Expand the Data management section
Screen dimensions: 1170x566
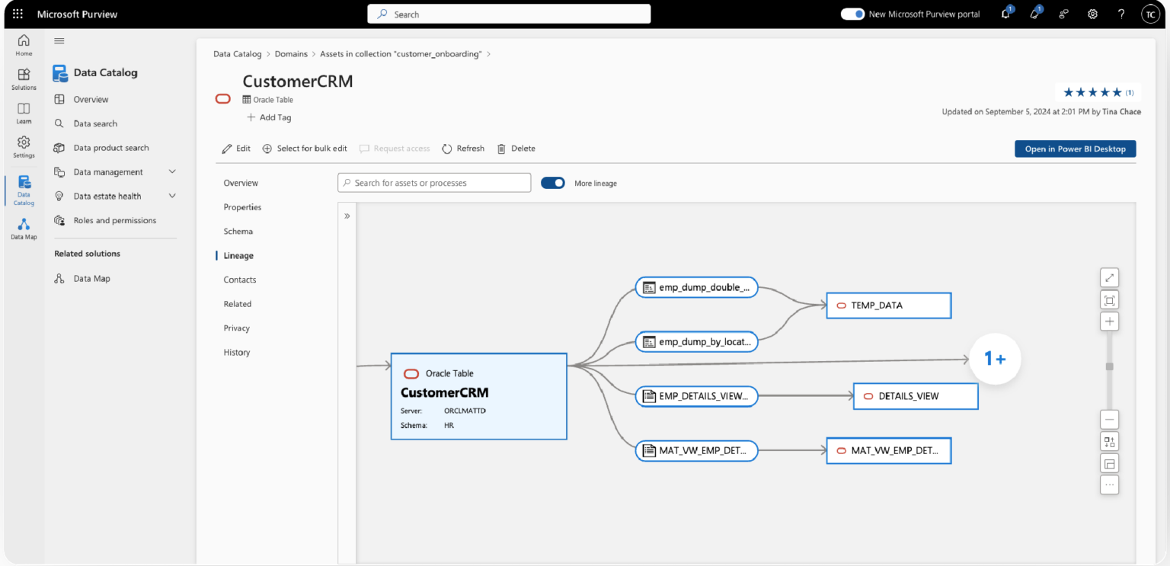click(x=172, y=171)
